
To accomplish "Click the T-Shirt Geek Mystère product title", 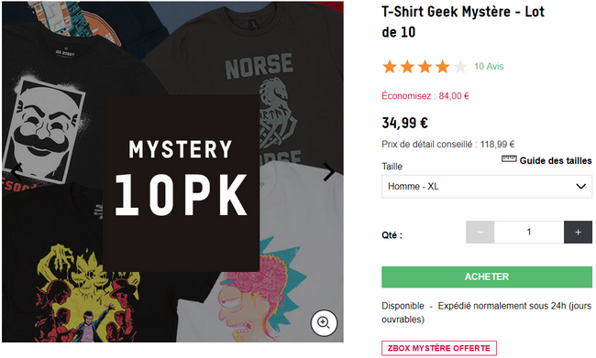I will [x=463, y=22].
